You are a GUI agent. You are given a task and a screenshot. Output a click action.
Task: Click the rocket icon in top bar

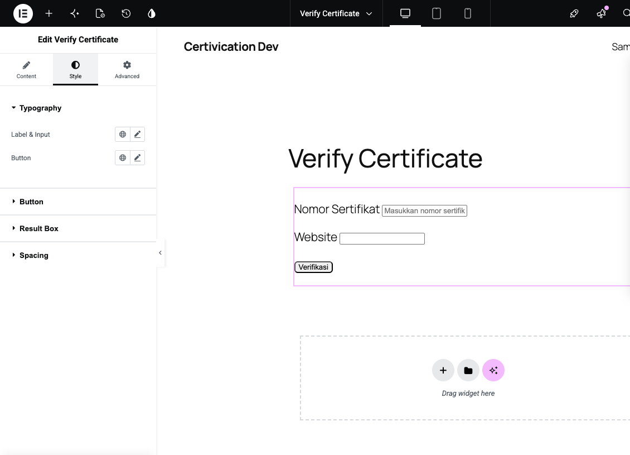click(x=574, y=13)
